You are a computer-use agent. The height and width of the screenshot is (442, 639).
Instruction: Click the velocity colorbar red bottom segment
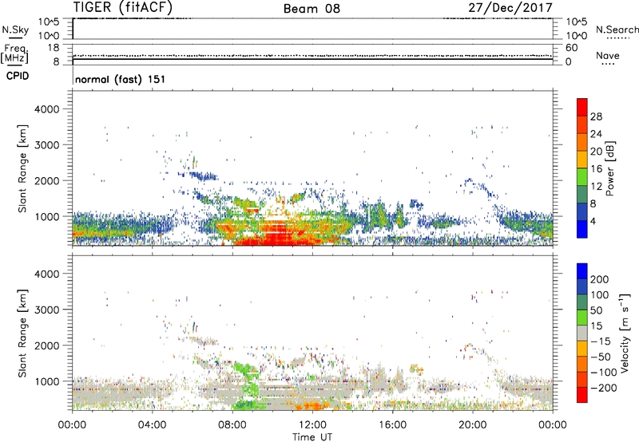(582, 395)
